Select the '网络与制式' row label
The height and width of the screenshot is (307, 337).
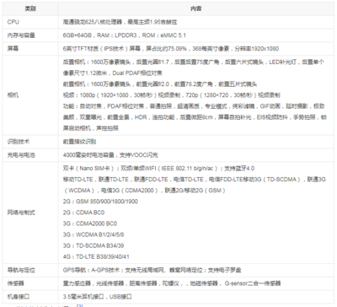21,213
